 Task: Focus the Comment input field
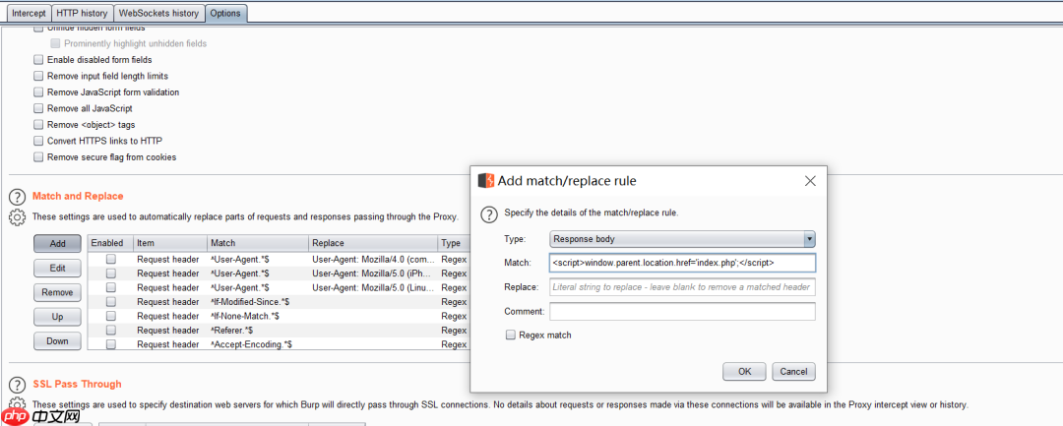coord(682,312)
